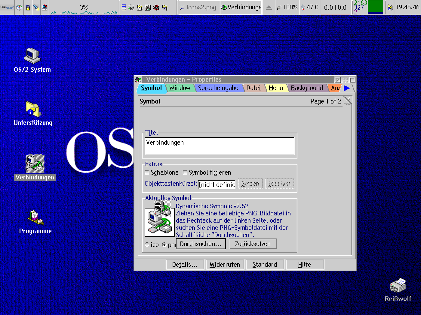The height and width of the screenshot is (315, 421).
Task: Click the CPU load pulse graph
Action: click(x=84, y=7)
